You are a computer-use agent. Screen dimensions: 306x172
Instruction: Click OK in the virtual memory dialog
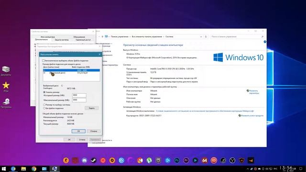pos(78,131)
